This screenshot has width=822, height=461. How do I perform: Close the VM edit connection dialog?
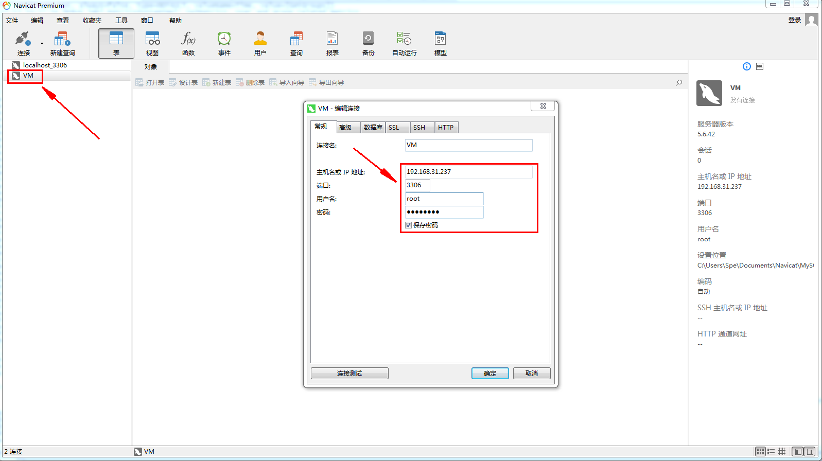tap(543, 106)
